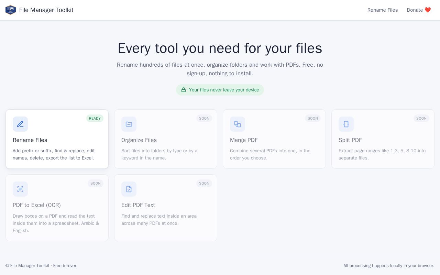This screenshot has width=440, height=275.
Task: Click the 'Sort files into folders' description
Action: point(159,154)
